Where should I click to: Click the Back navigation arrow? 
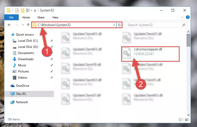point(9,25)
